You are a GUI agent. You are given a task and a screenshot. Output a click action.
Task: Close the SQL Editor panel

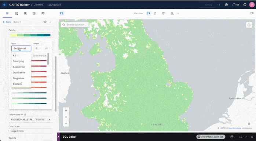[252, 137]
